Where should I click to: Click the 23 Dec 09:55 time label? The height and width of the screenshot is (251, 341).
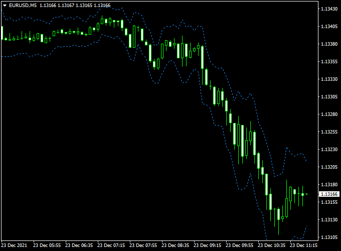(240, 245)
